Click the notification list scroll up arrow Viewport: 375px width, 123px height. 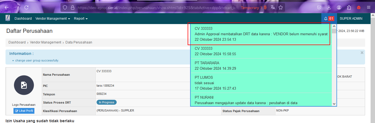point(334,26)
